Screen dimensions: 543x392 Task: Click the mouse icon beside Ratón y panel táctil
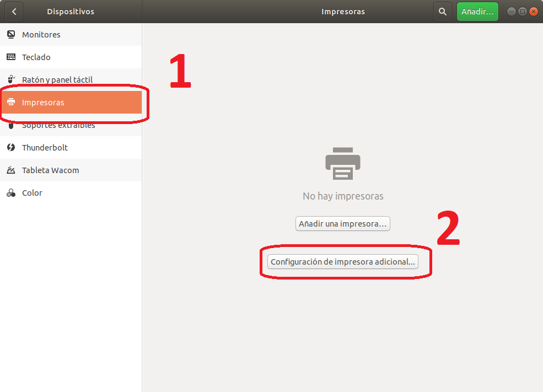click(x=11, y=79)
